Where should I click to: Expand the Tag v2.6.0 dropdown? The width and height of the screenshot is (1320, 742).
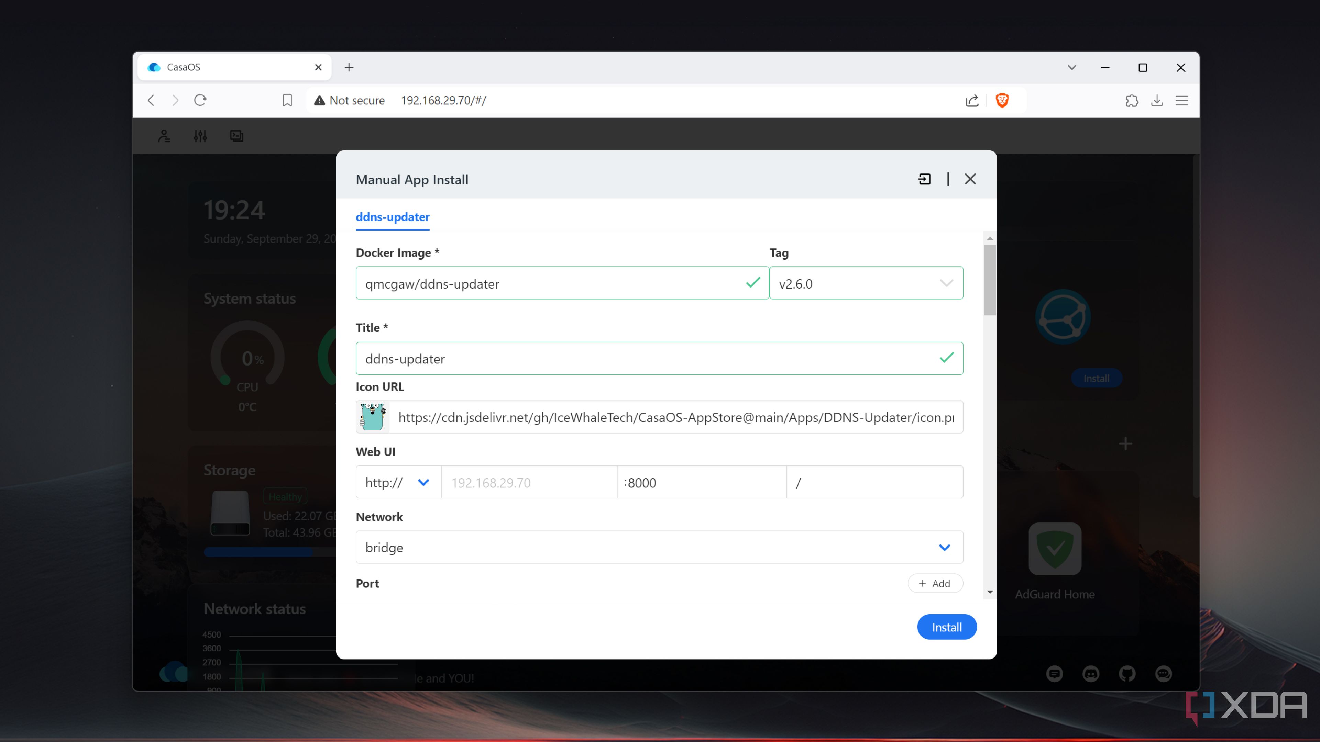click(x=866, y=283)
